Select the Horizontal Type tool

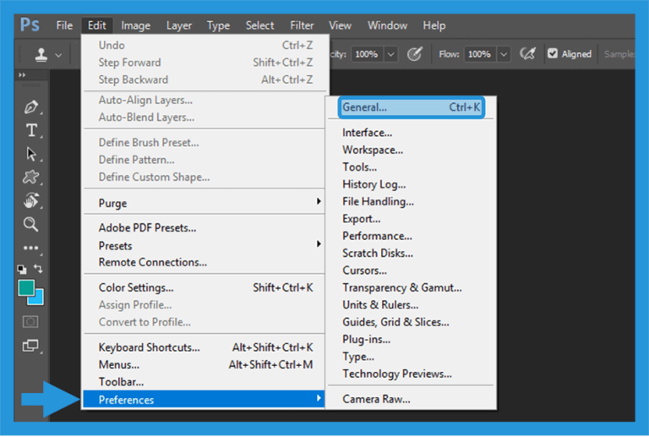[x=31, y=130]
